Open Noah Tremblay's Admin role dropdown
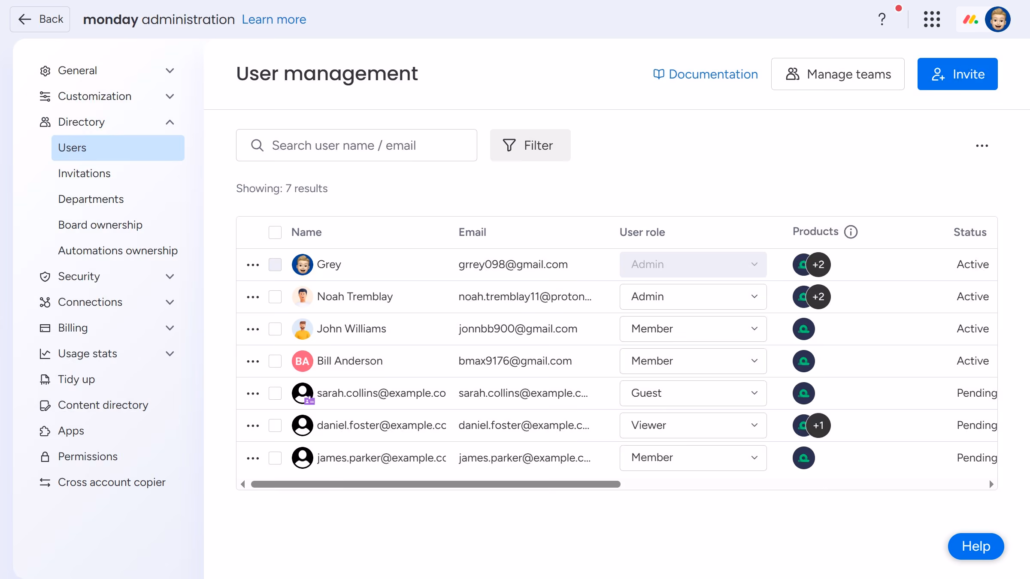This screenshot has height=579, width=1030. pos(693,297)
